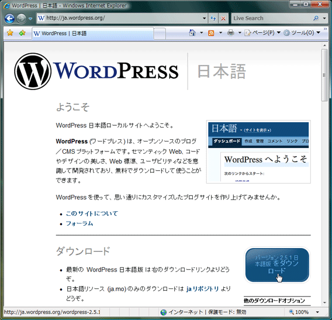This screenshot has height=320, width=332.
Task: Expand the address bar history dropdown
Action: [204, 18]
